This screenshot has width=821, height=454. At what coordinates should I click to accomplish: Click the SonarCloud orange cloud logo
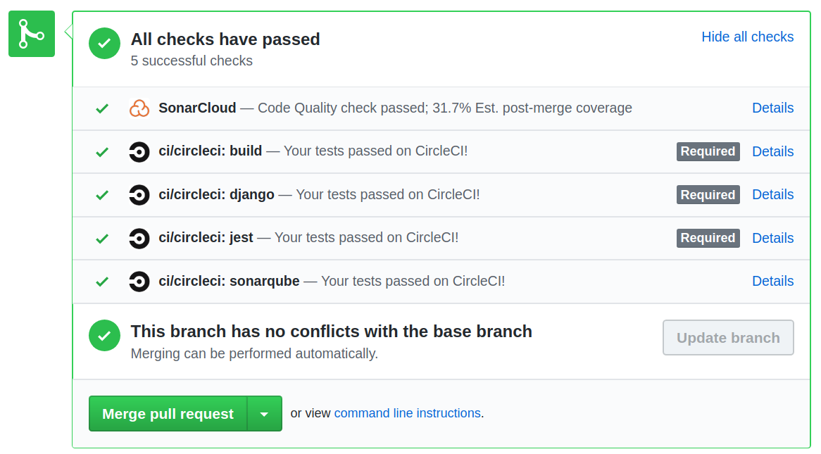(x=139, y=108)
